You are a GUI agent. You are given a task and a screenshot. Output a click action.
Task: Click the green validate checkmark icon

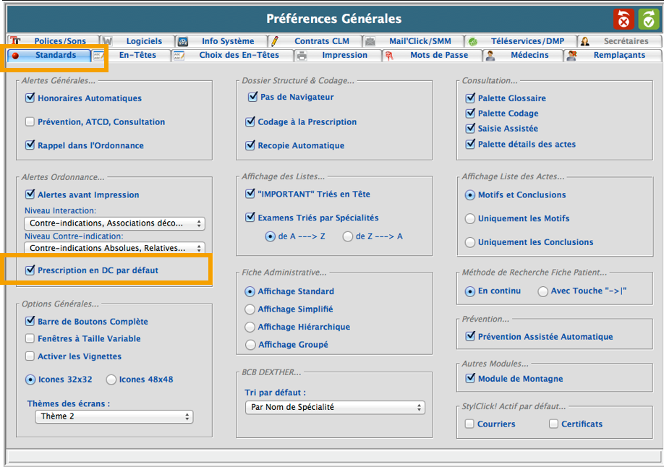[x=647, y=19]
